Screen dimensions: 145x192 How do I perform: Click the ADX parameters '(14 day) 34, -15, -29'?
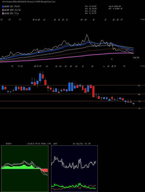tap(81, 144)
